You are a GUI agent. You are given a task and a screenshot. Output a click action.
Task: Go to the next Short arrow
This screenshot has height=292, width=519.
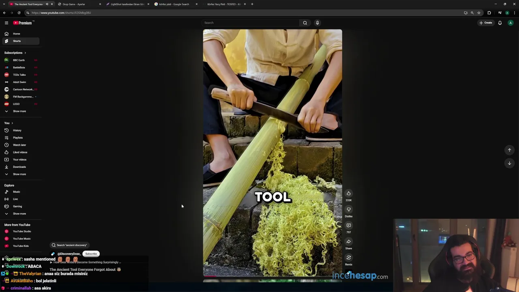510,163
